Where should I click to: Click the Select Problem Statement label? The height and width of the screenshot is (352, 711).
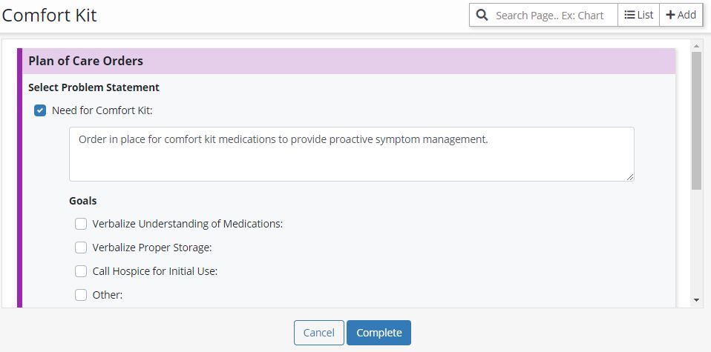point(94,87)
